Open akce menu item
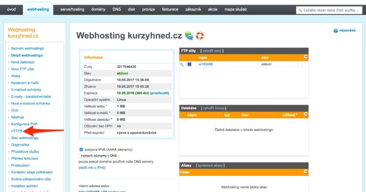 pyautogui.click(x=213, y=9)
